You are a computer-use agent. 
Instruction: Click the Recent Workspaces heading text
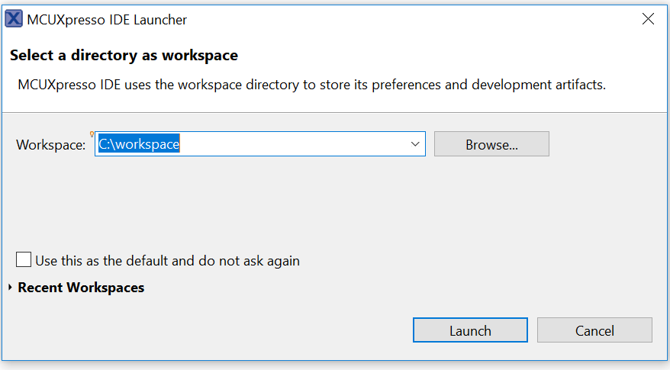point(81,288)
